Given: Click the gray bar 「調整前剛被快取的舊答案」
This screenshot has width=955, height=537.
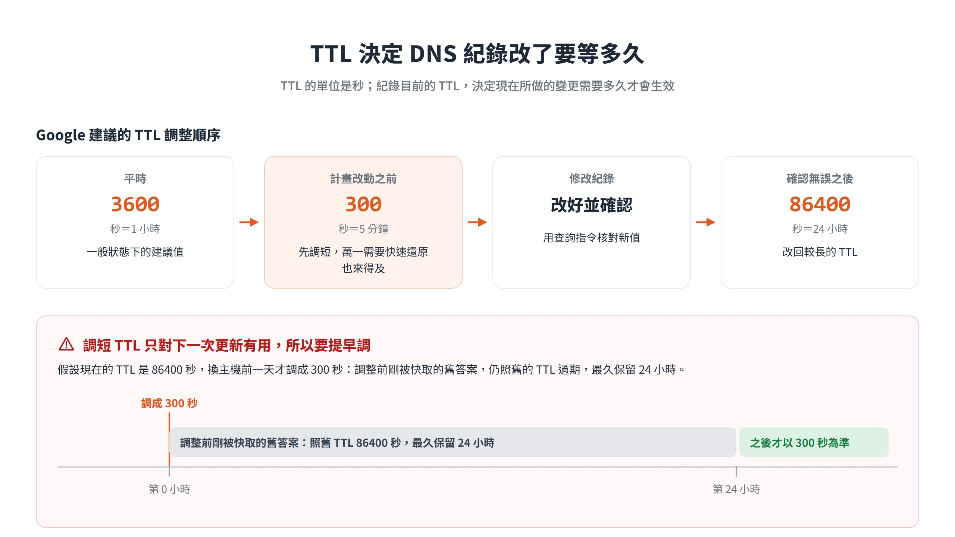Looking at the screenshot, I should point(453,442).
